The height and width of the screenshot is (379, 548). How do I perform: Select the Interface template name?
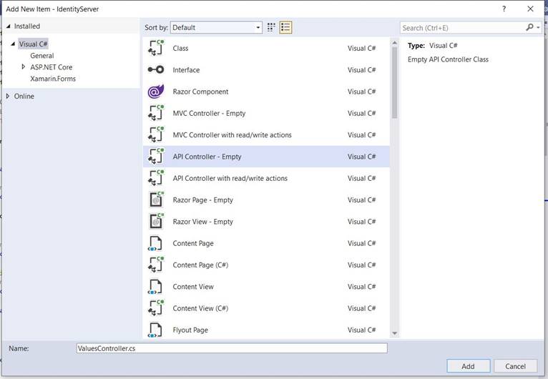[x=186, y=70]
